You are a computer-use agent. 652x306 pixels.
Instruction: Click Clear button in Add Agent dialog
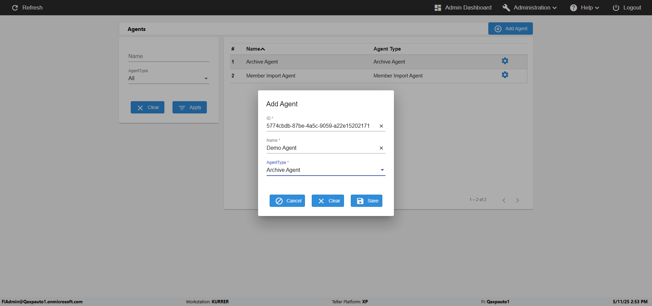pyautogui.click(x=328, y=201)
